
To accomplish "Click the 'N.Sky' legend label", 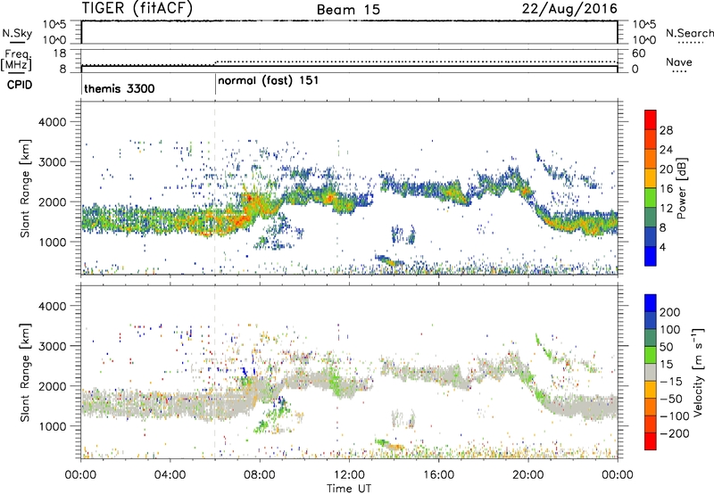I will (17, 33).
